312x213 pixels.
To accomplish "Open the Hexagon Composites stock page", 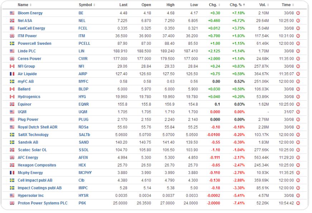I will tap(37, 165).
